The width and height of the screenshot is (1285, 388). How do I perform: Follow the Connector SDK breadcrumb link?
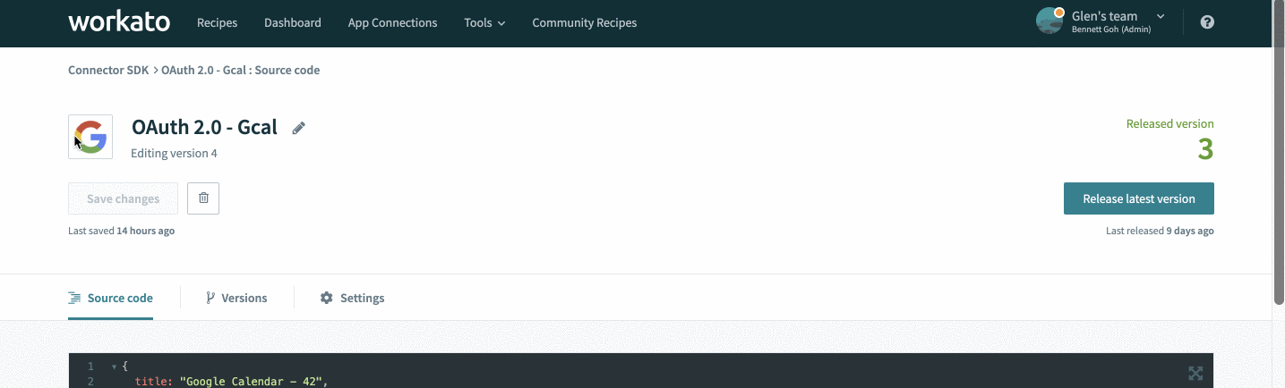pos(108,70)
